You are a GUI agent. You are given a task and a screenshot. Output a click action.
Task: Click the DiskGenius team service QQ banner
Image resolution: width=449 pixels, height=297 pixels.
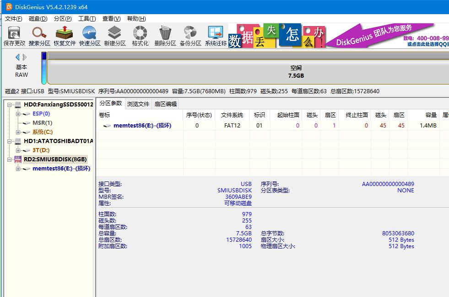388,36
